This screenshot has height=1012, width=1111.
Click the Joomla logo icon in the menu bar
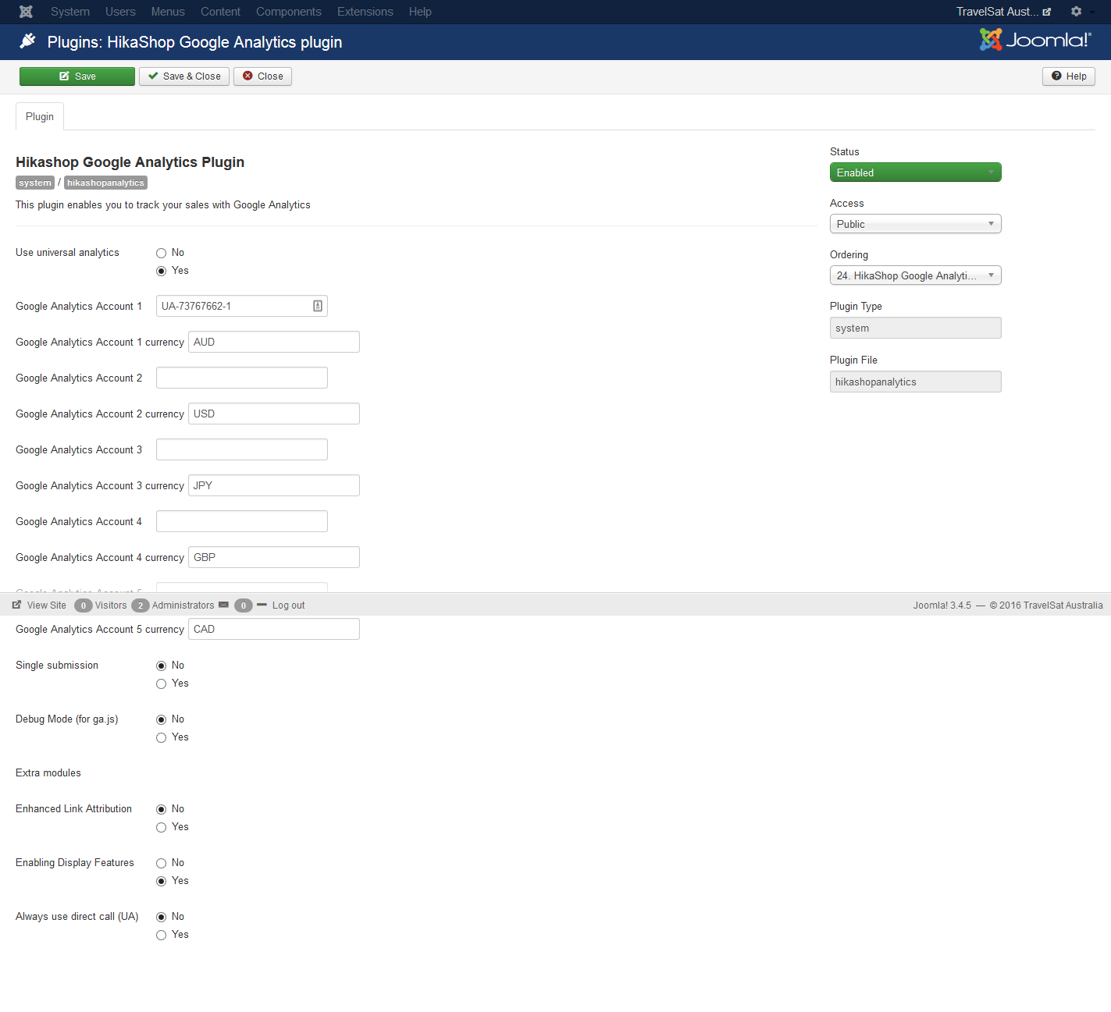tap(26, 12)
